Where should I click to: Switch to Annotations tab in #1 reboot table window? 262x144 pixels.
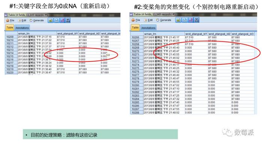(22, 28)
